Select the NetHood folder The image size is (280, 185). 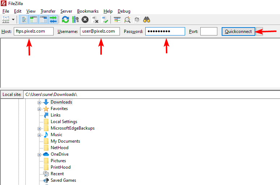tap(59, 148)
